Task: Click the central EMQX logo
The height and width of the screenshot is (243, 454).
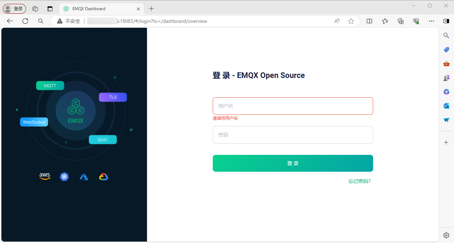Action: click(x=76, y=111)
